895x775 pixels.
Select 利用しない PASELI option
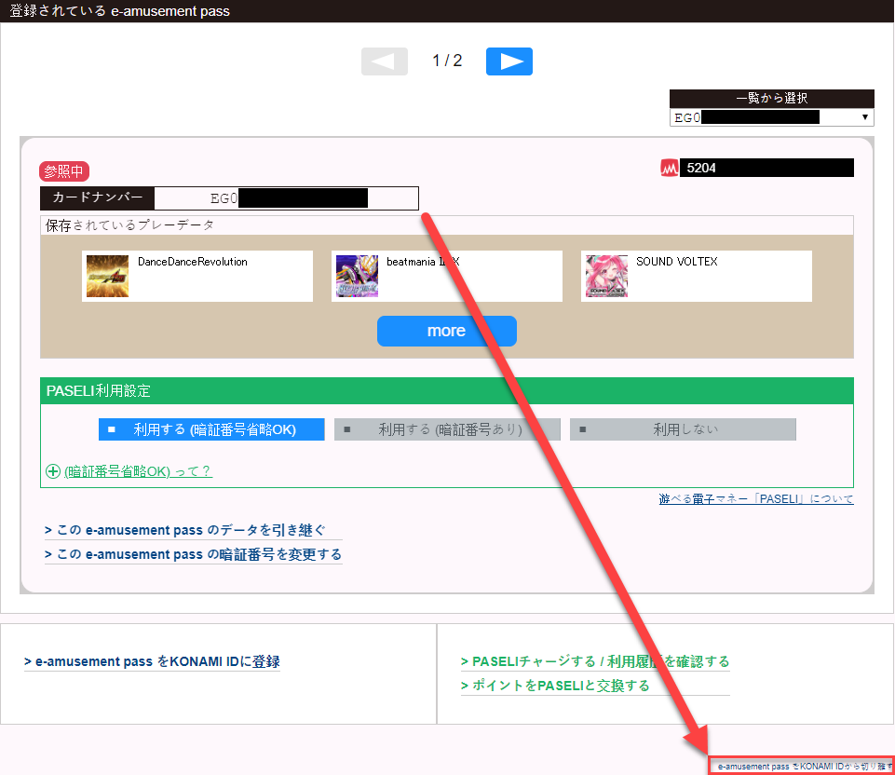point(683,429)
